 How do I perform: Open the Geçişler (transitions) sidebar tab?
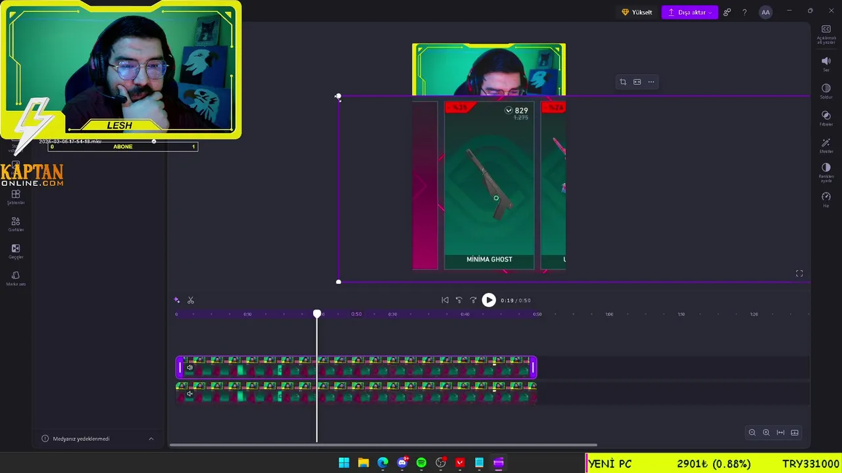coord(16,251)
